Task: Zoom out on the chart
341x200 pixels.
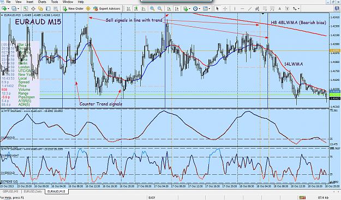Action: click(x=160, y=9)
